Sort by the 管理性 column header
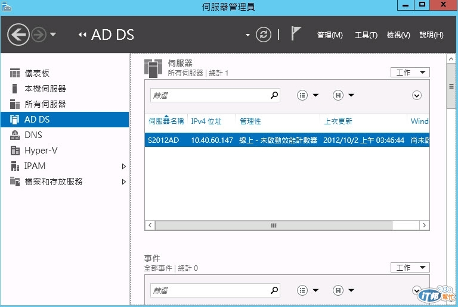This screenshot has height=307, width=458. point(250,121)
